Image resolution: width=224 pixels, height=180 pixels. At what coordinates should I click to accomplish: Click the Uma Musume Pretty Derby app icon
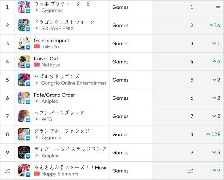pos(24,7)
